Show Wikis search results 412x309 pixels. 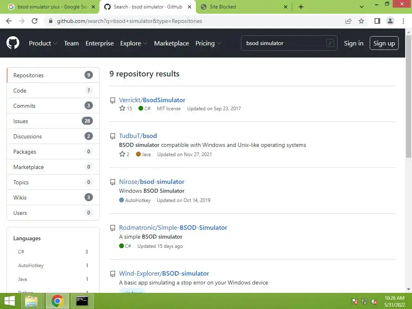(53, 197)
